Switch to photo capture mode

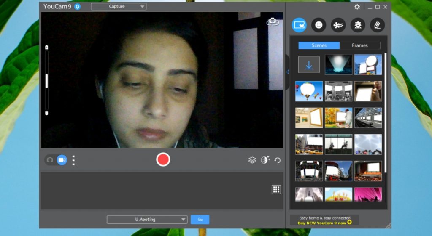click(50, 160)
